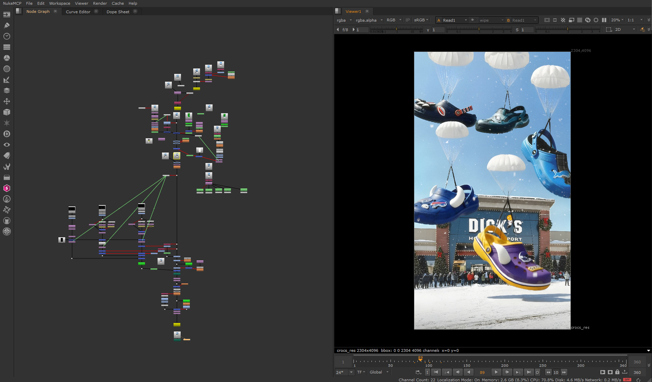This screenshot has height=382, width=652.
Task: Toggle the OFF network indicator
Action: tap(627, 380)
